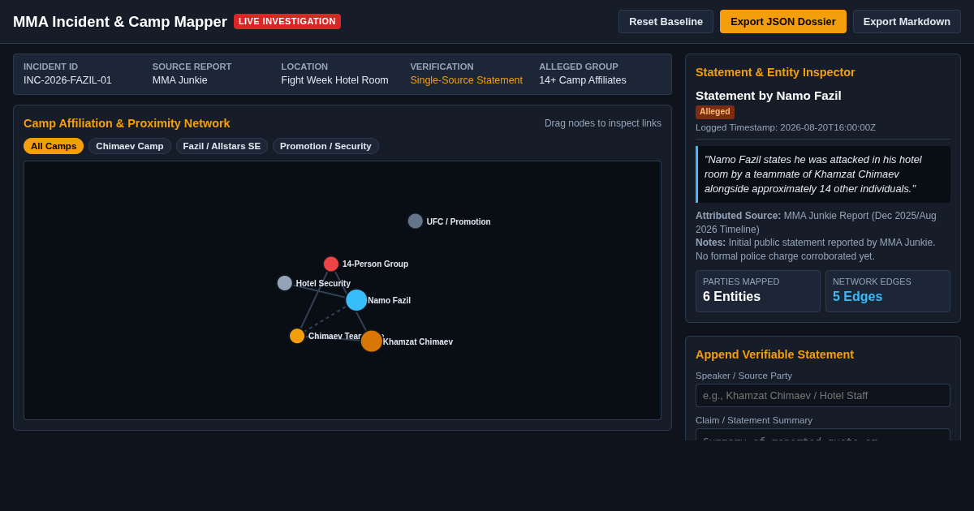This screenshot has height=511, width=974.
Task: Click the Reset Baseline button
Action: (666, 22)
